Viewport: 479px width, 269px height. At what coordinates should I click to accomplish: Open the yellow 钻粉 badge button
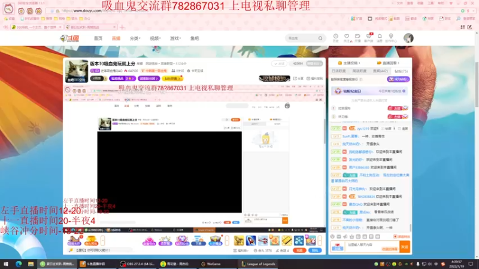[172, 78]
